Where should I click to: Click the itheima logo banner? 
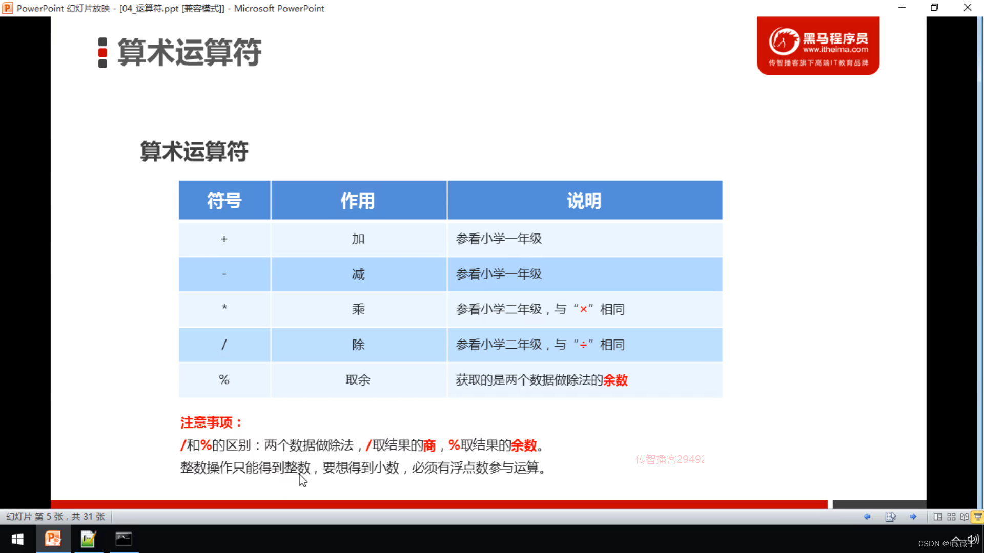818,46
